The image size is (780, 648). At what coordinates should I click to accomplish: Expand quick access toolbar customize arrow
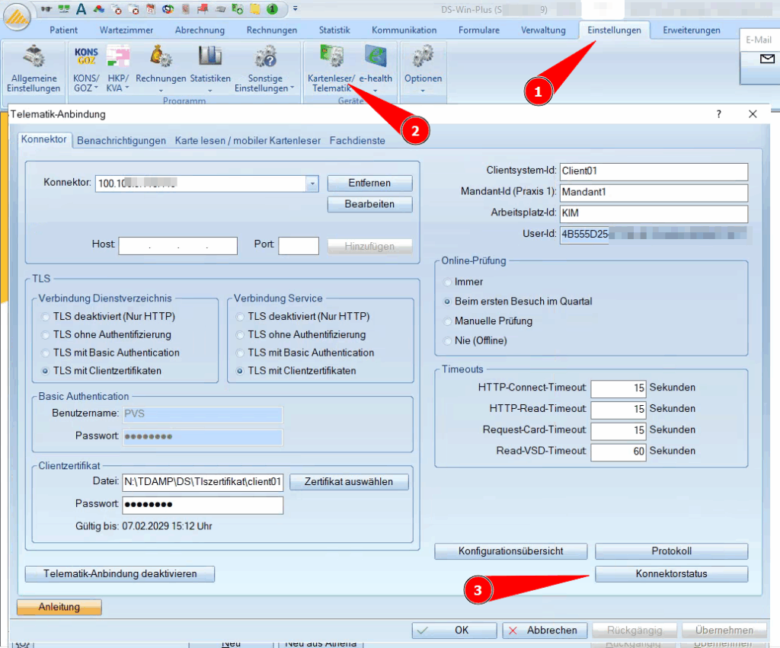[295, 9]
